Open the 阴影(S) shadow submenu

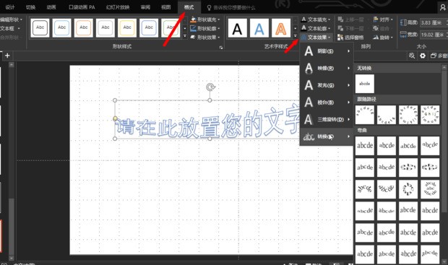tap(327, 51)
